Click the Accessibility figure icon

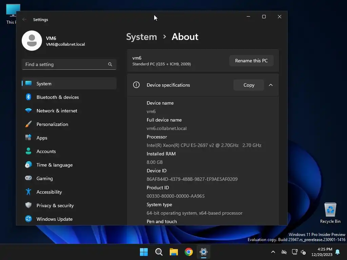pos(28,192)
